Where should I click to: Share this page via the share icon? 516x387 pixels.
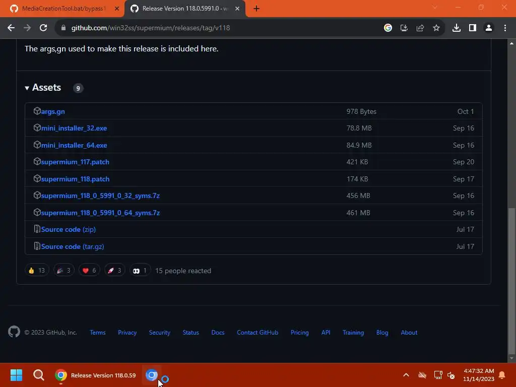(420, 28)
